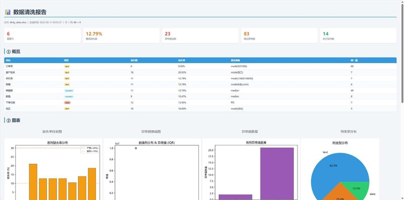This screenshot has height=200, width=404.
Task: Click the bar chart icon beside 数据清洗报告
Action: pyautogui.click(x=8, y=12)
